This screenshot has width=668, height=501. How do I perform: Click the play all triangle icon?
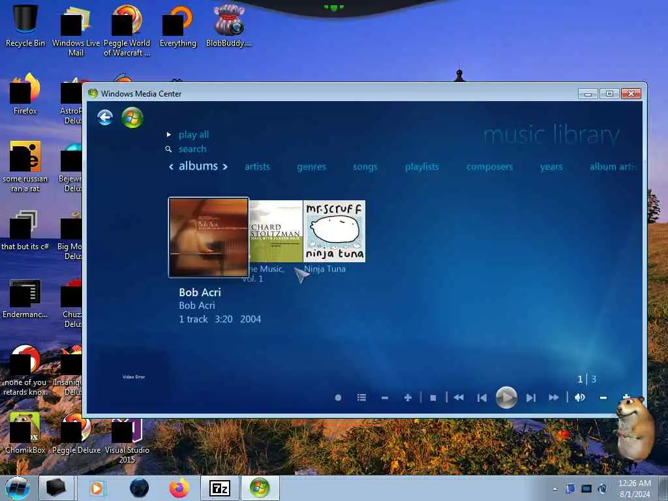pyautogui.click(x=169, y=134)
